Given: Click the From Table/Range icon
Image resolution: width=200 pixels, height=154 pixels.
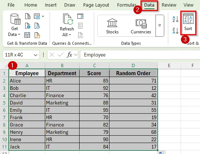Looking at the screenshot, I should pyautogui.click(x=27, y=35).
